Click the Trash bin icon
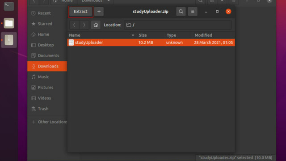Image resolution: width=286 pixels, height=161 pixels. click(x=34, y=109)
